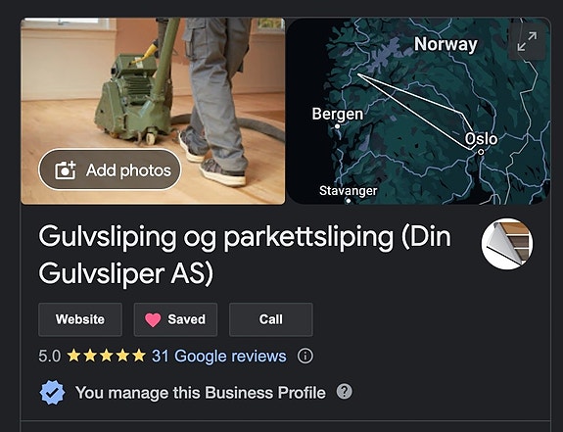Screen dimensions: 563x432
Task: Click the Bergen label on the map
Action: pyautogui.click(x=338, y=114)
